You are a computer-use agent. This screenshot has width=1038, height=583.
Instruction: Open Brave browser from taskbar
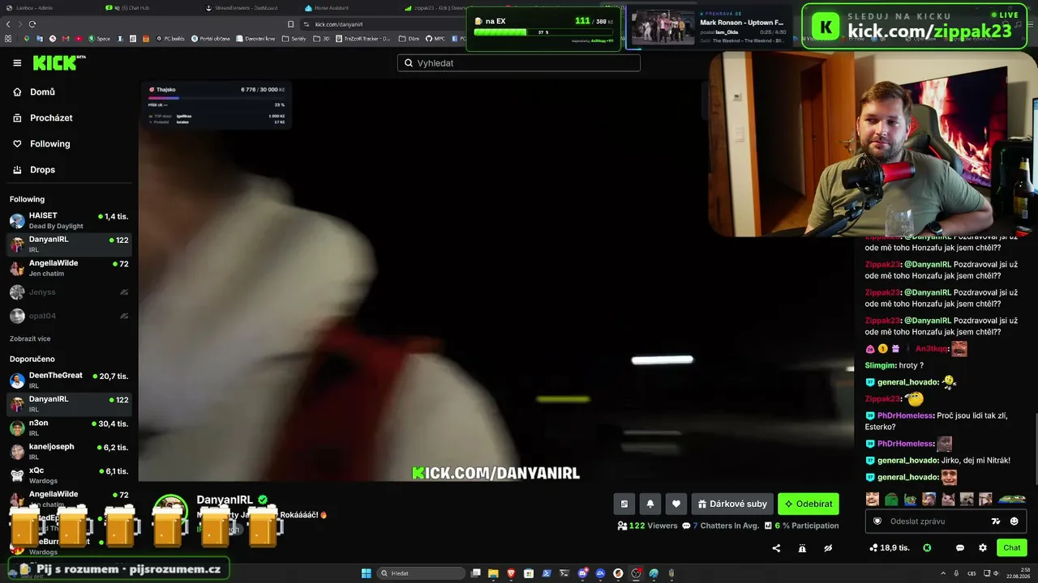coord(511,573)
